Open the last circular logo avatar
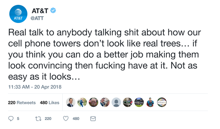 tap(162, 102)
